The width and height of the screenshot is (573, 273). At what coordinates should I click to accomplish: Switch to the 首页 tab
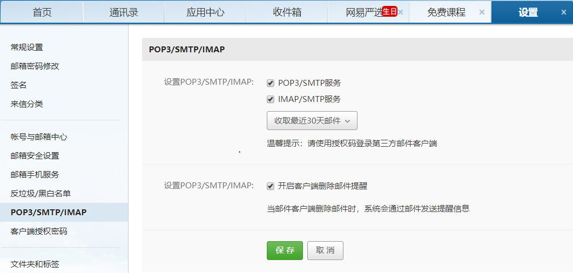coord(42,12)
